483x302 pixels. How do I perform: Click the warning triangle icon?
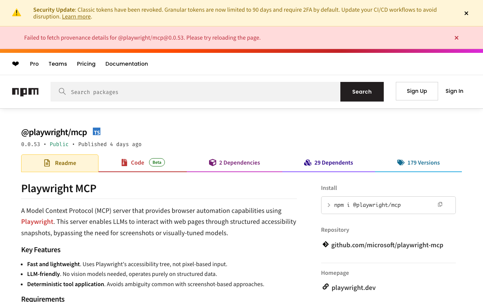[x=17, y=13]
